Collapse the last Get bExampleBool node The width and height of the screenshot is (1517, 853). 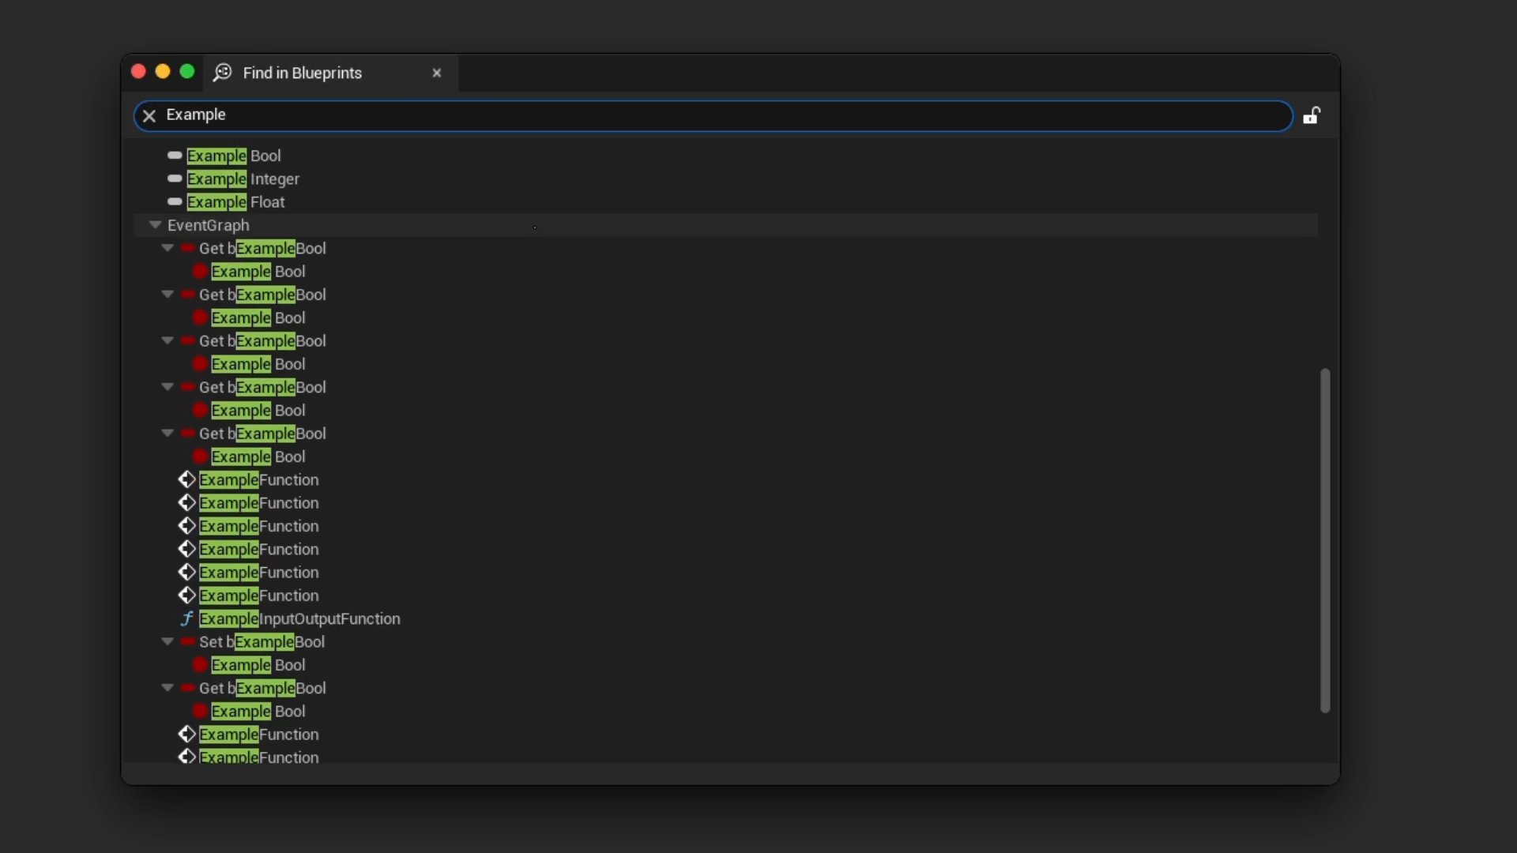point(168,688)
